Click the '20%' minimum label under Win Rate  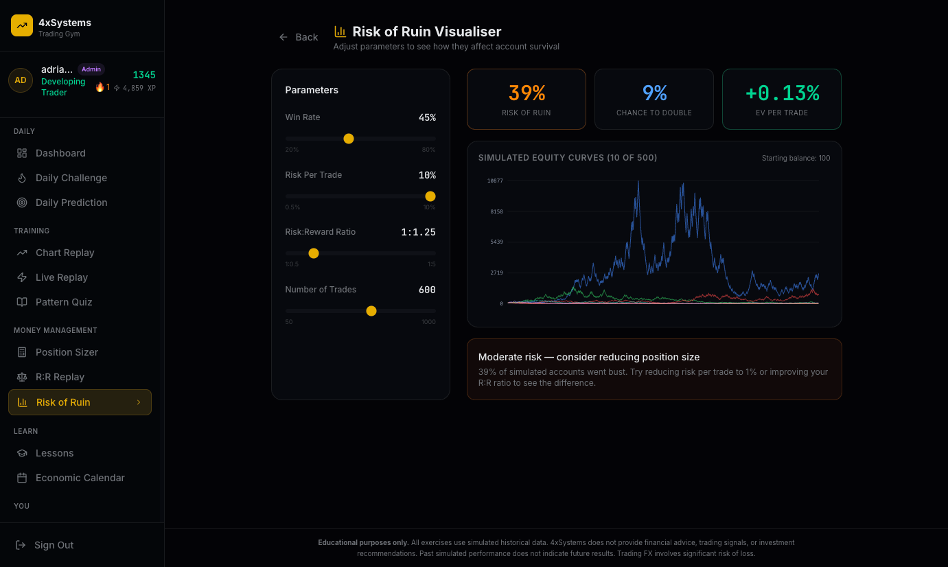click(x=292, y=150)
